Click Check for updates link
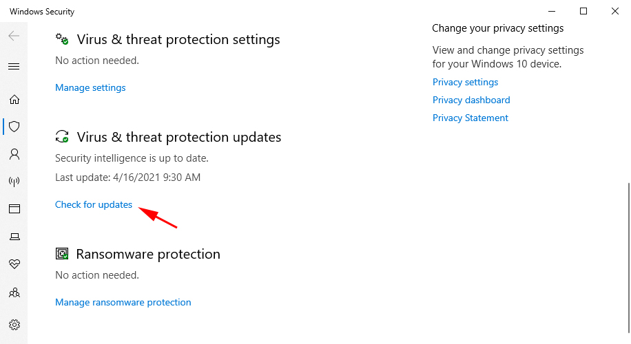The width and height of the screenshot is (631, 344). tap(94, 204)
